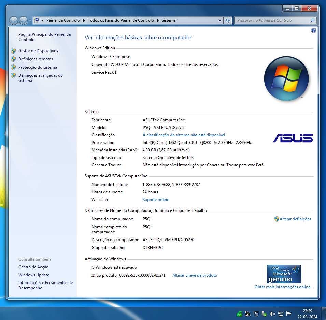
Task: Open the network connection tray icon
Action: [x=281, y=314]
